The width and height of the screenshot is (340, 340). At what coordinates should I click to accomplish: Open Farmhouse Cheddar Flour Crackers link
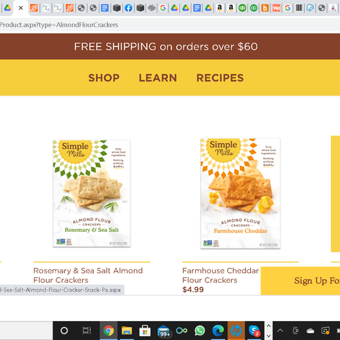(220, 275)
